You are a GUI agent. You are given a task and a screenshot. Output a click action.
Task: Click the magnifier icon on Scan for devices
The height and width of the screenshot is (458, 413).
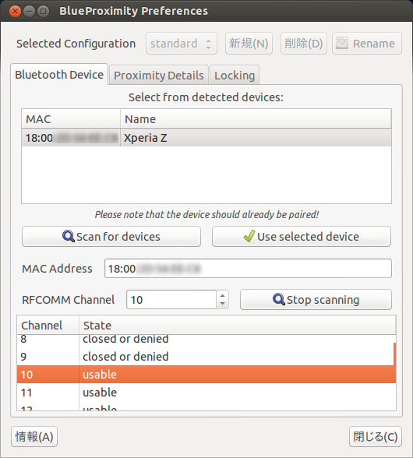(x=69, y=236)
